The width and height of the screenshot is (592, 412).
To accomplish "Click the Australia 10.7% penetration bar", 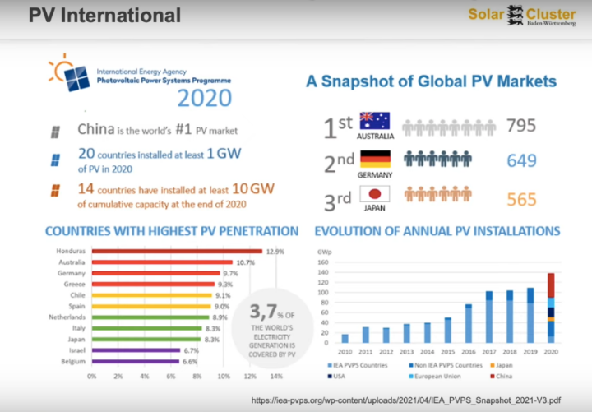I will (x=162, y=262).
